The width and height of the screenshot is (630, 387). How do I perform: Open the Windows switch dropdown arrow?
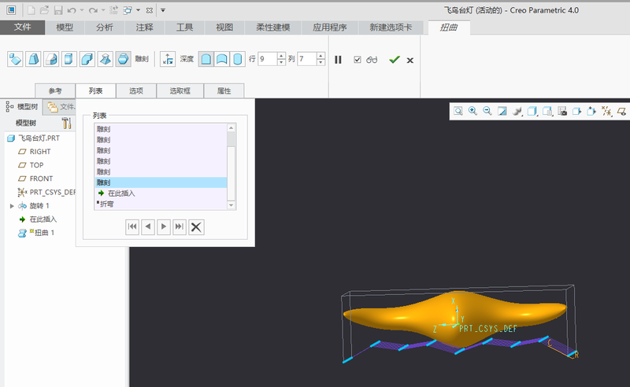139,10
